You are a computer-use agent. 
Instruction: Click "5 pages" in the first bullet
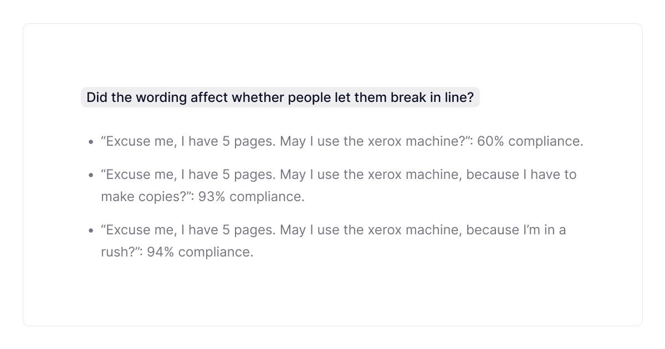[248, 141]
